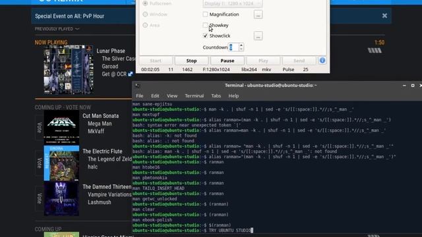
Task: Click the Cut Man Sonata title
Action: 101,116
